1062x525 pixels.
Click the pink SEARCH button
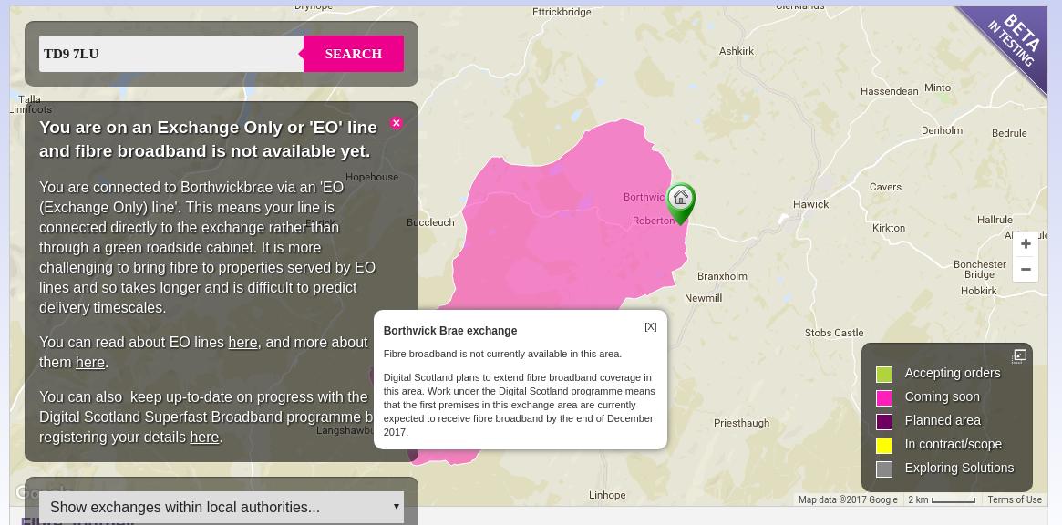point(354,54)
